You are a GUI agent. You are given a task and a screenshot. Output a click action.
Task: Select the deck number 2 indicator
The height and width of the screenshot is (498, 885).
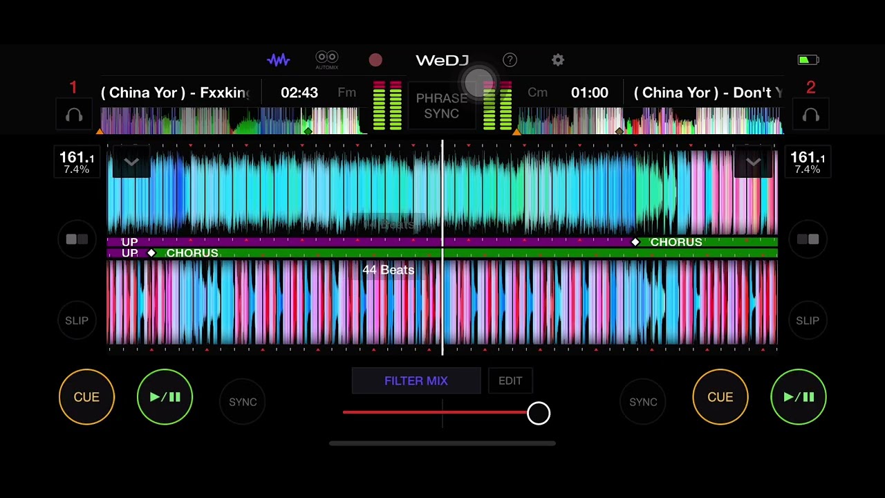[811, 87]
